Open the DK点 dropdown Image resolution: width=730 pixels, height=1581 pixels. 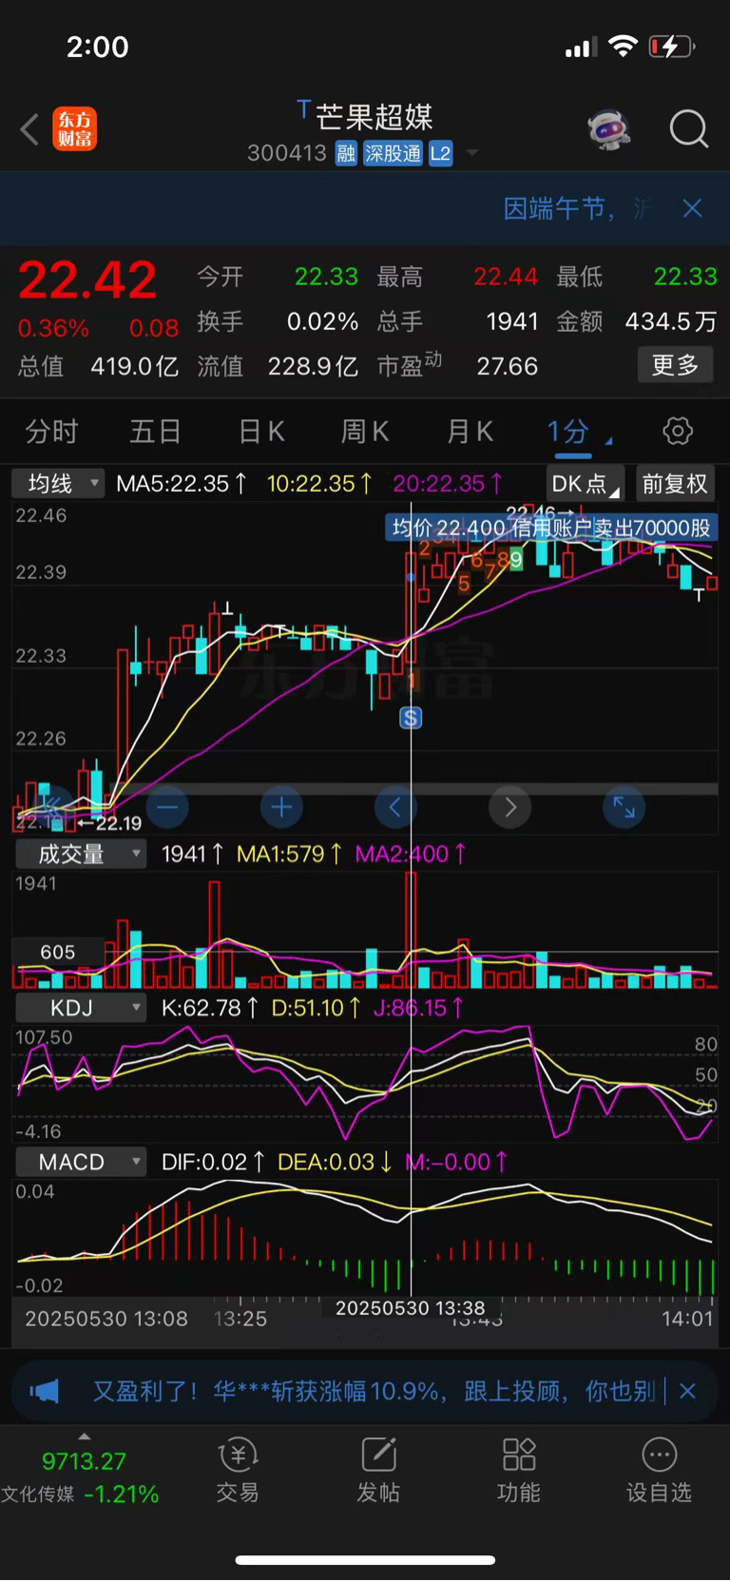586,484
